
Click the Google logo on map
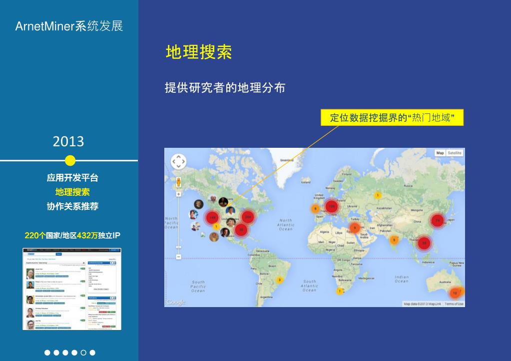[x=175, y=302]
